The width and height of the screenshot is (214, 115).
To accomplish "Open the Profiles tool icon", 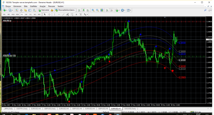I will [x=10, y=10].
